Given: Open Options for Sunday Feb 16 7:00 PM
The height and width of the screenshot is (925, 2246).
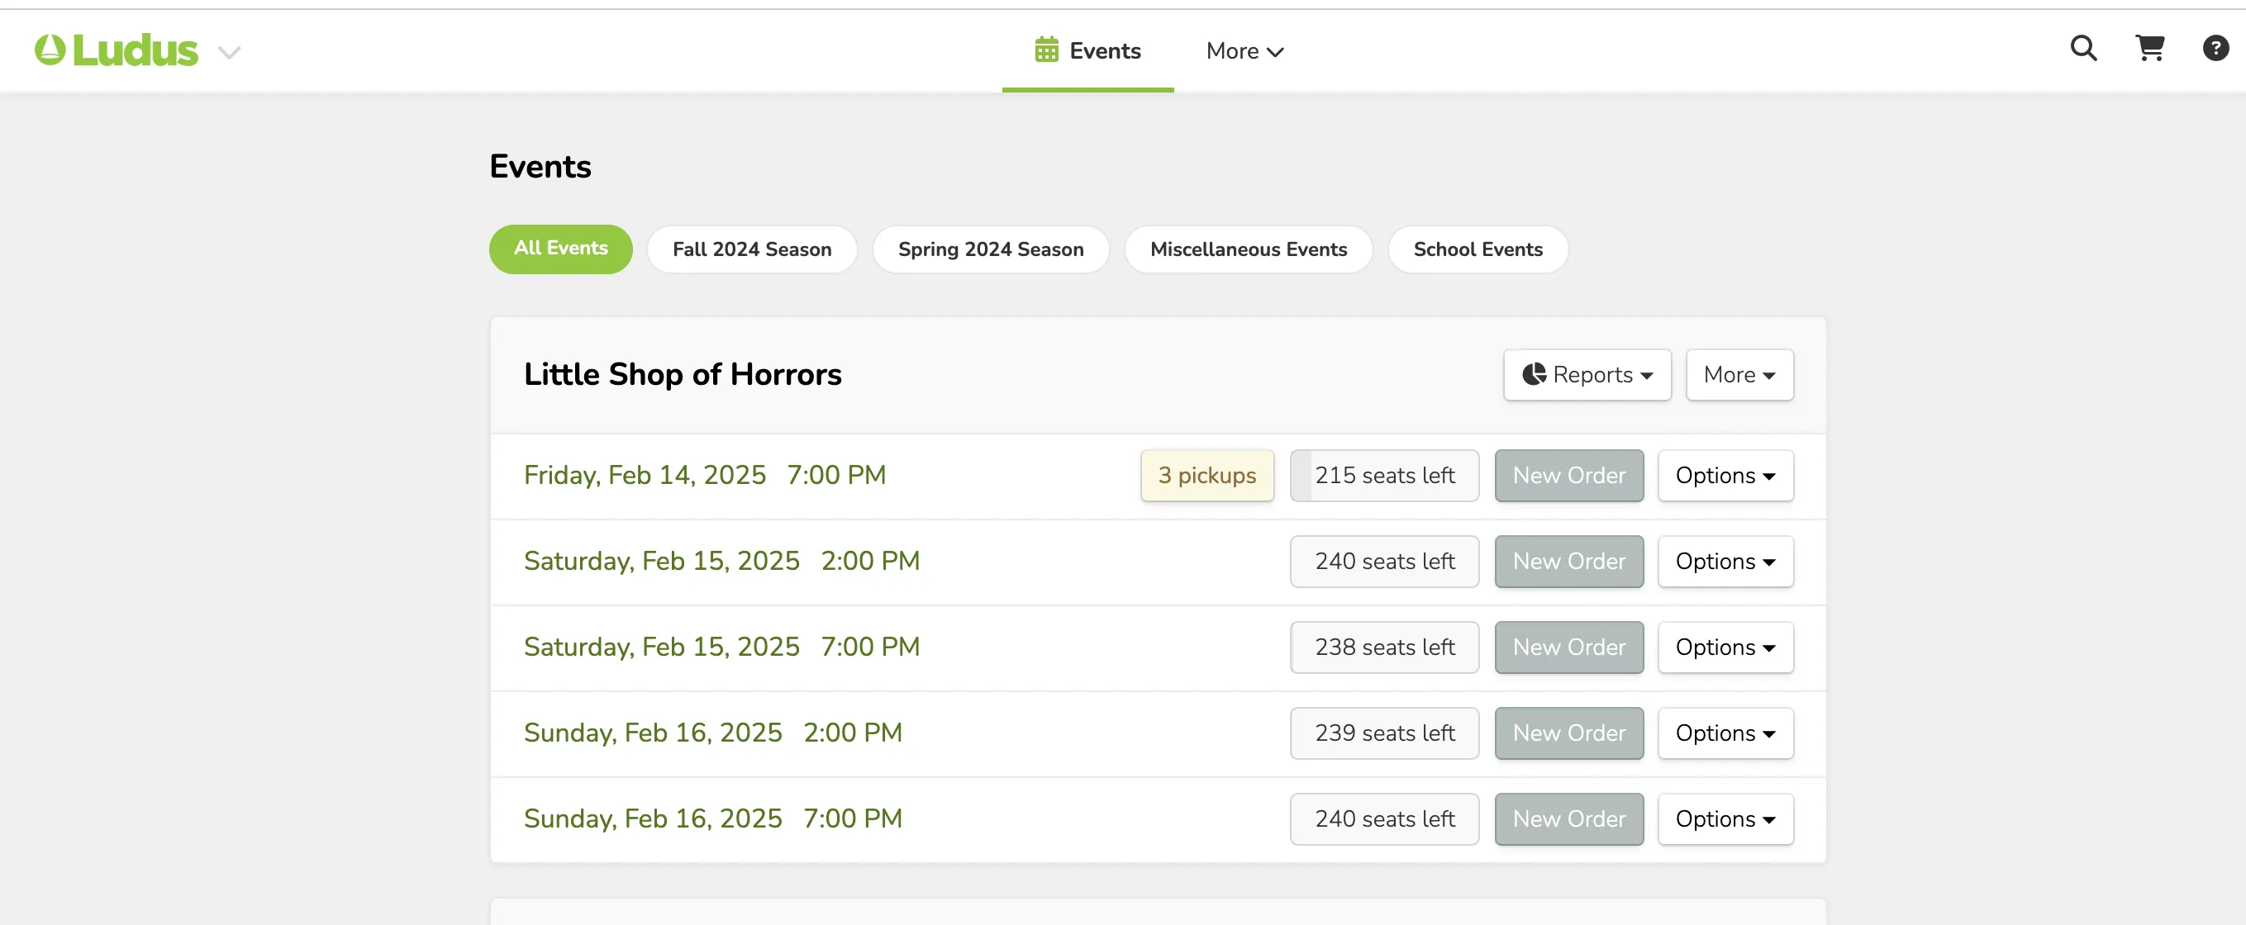Looking at the screenshot, I should tap(1725, 819).
